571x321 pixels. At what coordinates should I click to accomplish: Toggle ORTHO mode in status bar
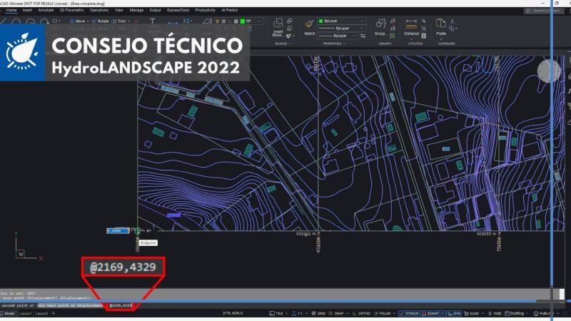[x=362, y=313]
